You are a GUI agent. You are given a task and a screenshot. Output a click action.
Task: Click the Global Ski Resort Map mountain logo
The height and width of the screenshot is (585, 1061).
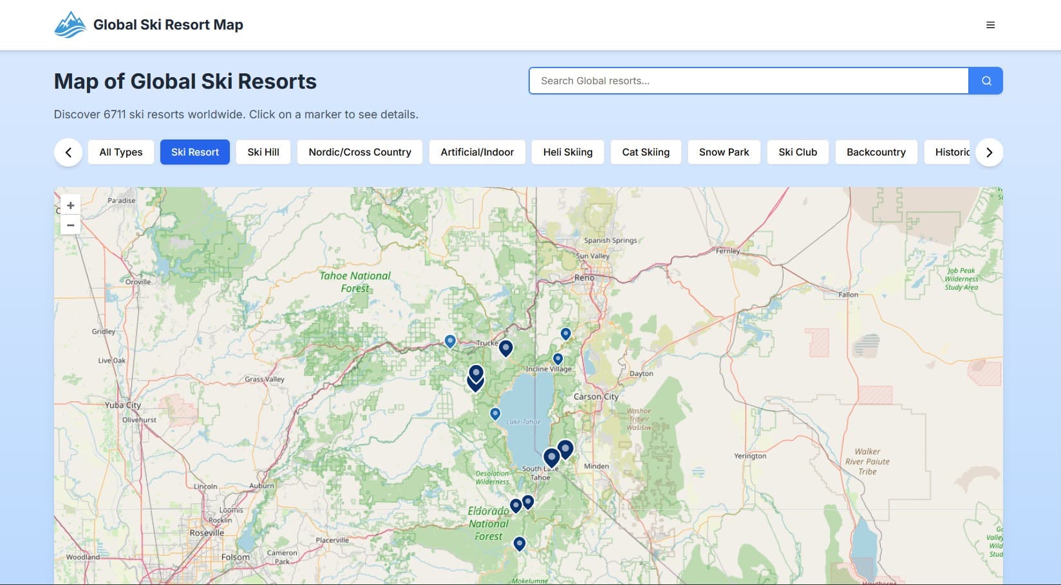[x=71, y=24]
